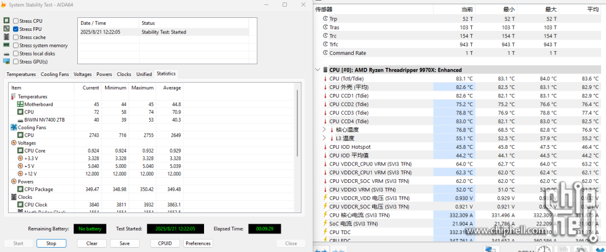
Task: Click the CPU Package row icon
Action: click(x=20, y=189)
